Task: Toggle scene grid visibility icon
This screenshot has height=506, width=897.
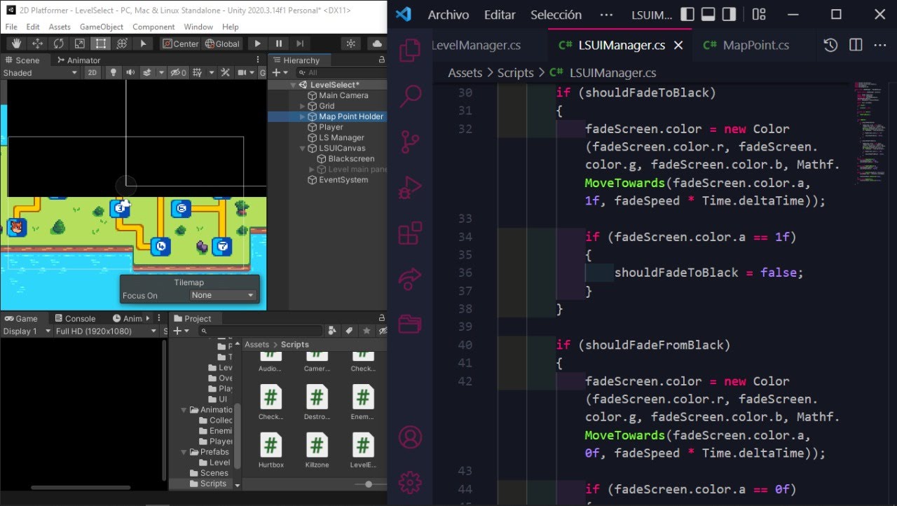Action: (x=197, y=73)
